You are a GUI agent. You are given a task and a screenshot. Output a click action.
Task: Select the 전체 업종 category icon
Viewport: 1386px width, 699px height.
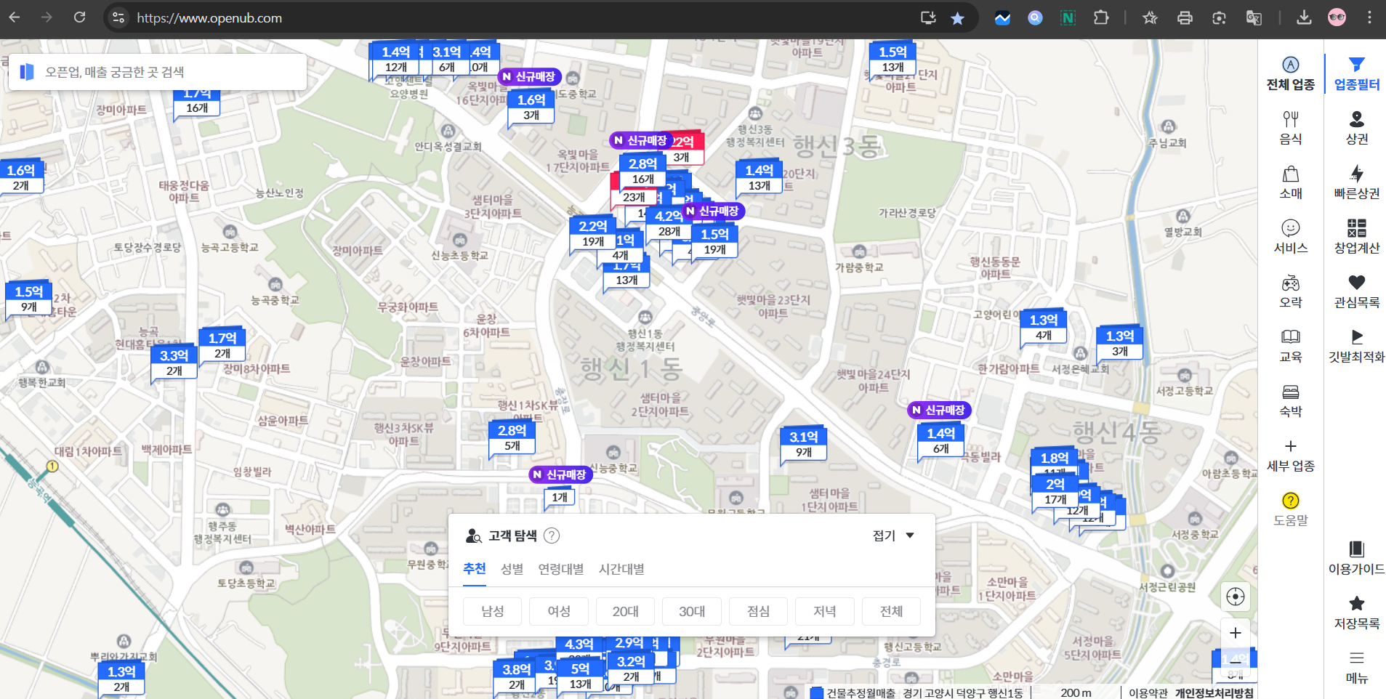tap(1290, 65)
